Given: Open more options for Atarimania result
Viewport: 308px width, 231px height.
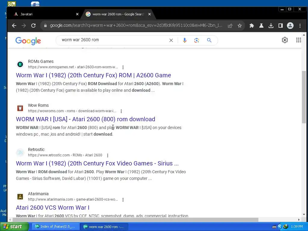Looking at the screenshot, I should pos(123,200).
